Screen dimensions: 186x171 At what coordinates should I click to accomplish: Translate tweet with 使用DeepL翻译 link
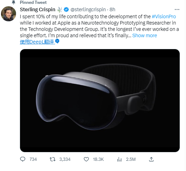click(37, 42)
